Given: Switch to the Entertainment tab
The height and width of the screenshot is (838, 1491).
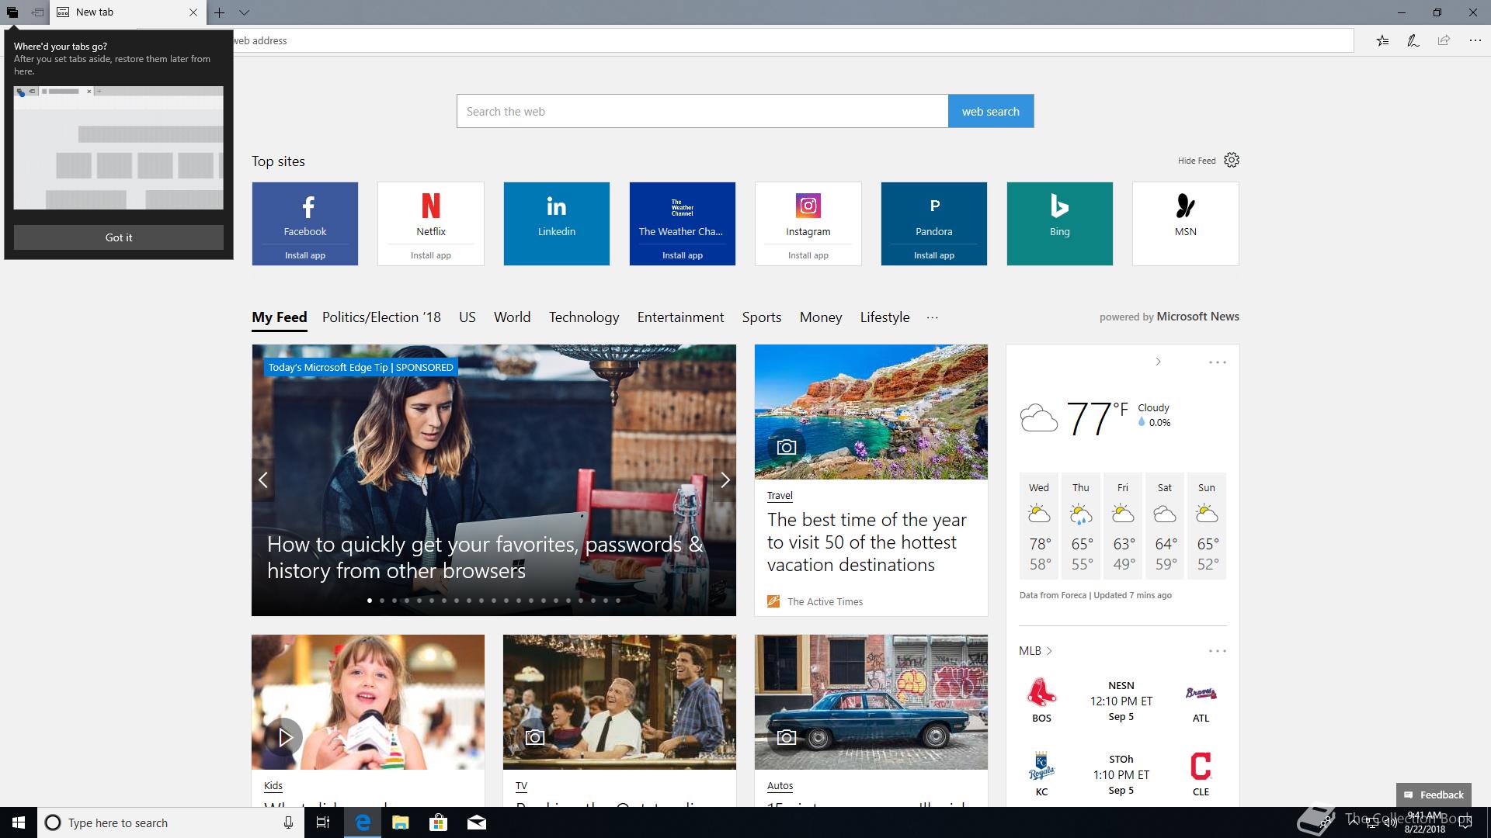Looking at the screenshot, I should [681, 317].
